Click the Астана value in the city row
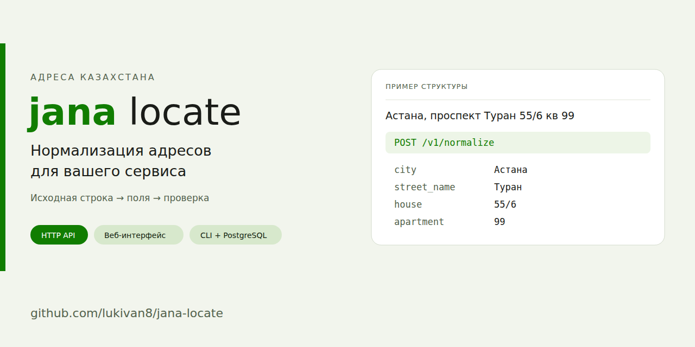 point(511,170)
